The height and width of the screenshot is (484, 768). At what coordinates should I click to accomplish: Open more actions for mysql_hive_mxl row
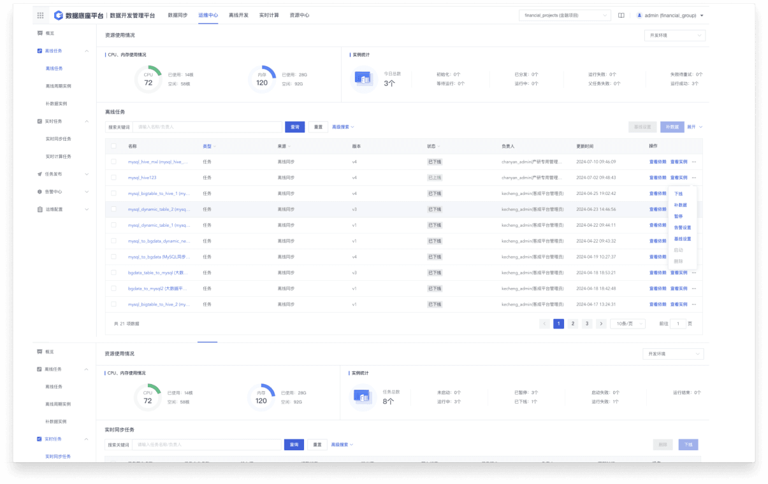coord(694,162)
